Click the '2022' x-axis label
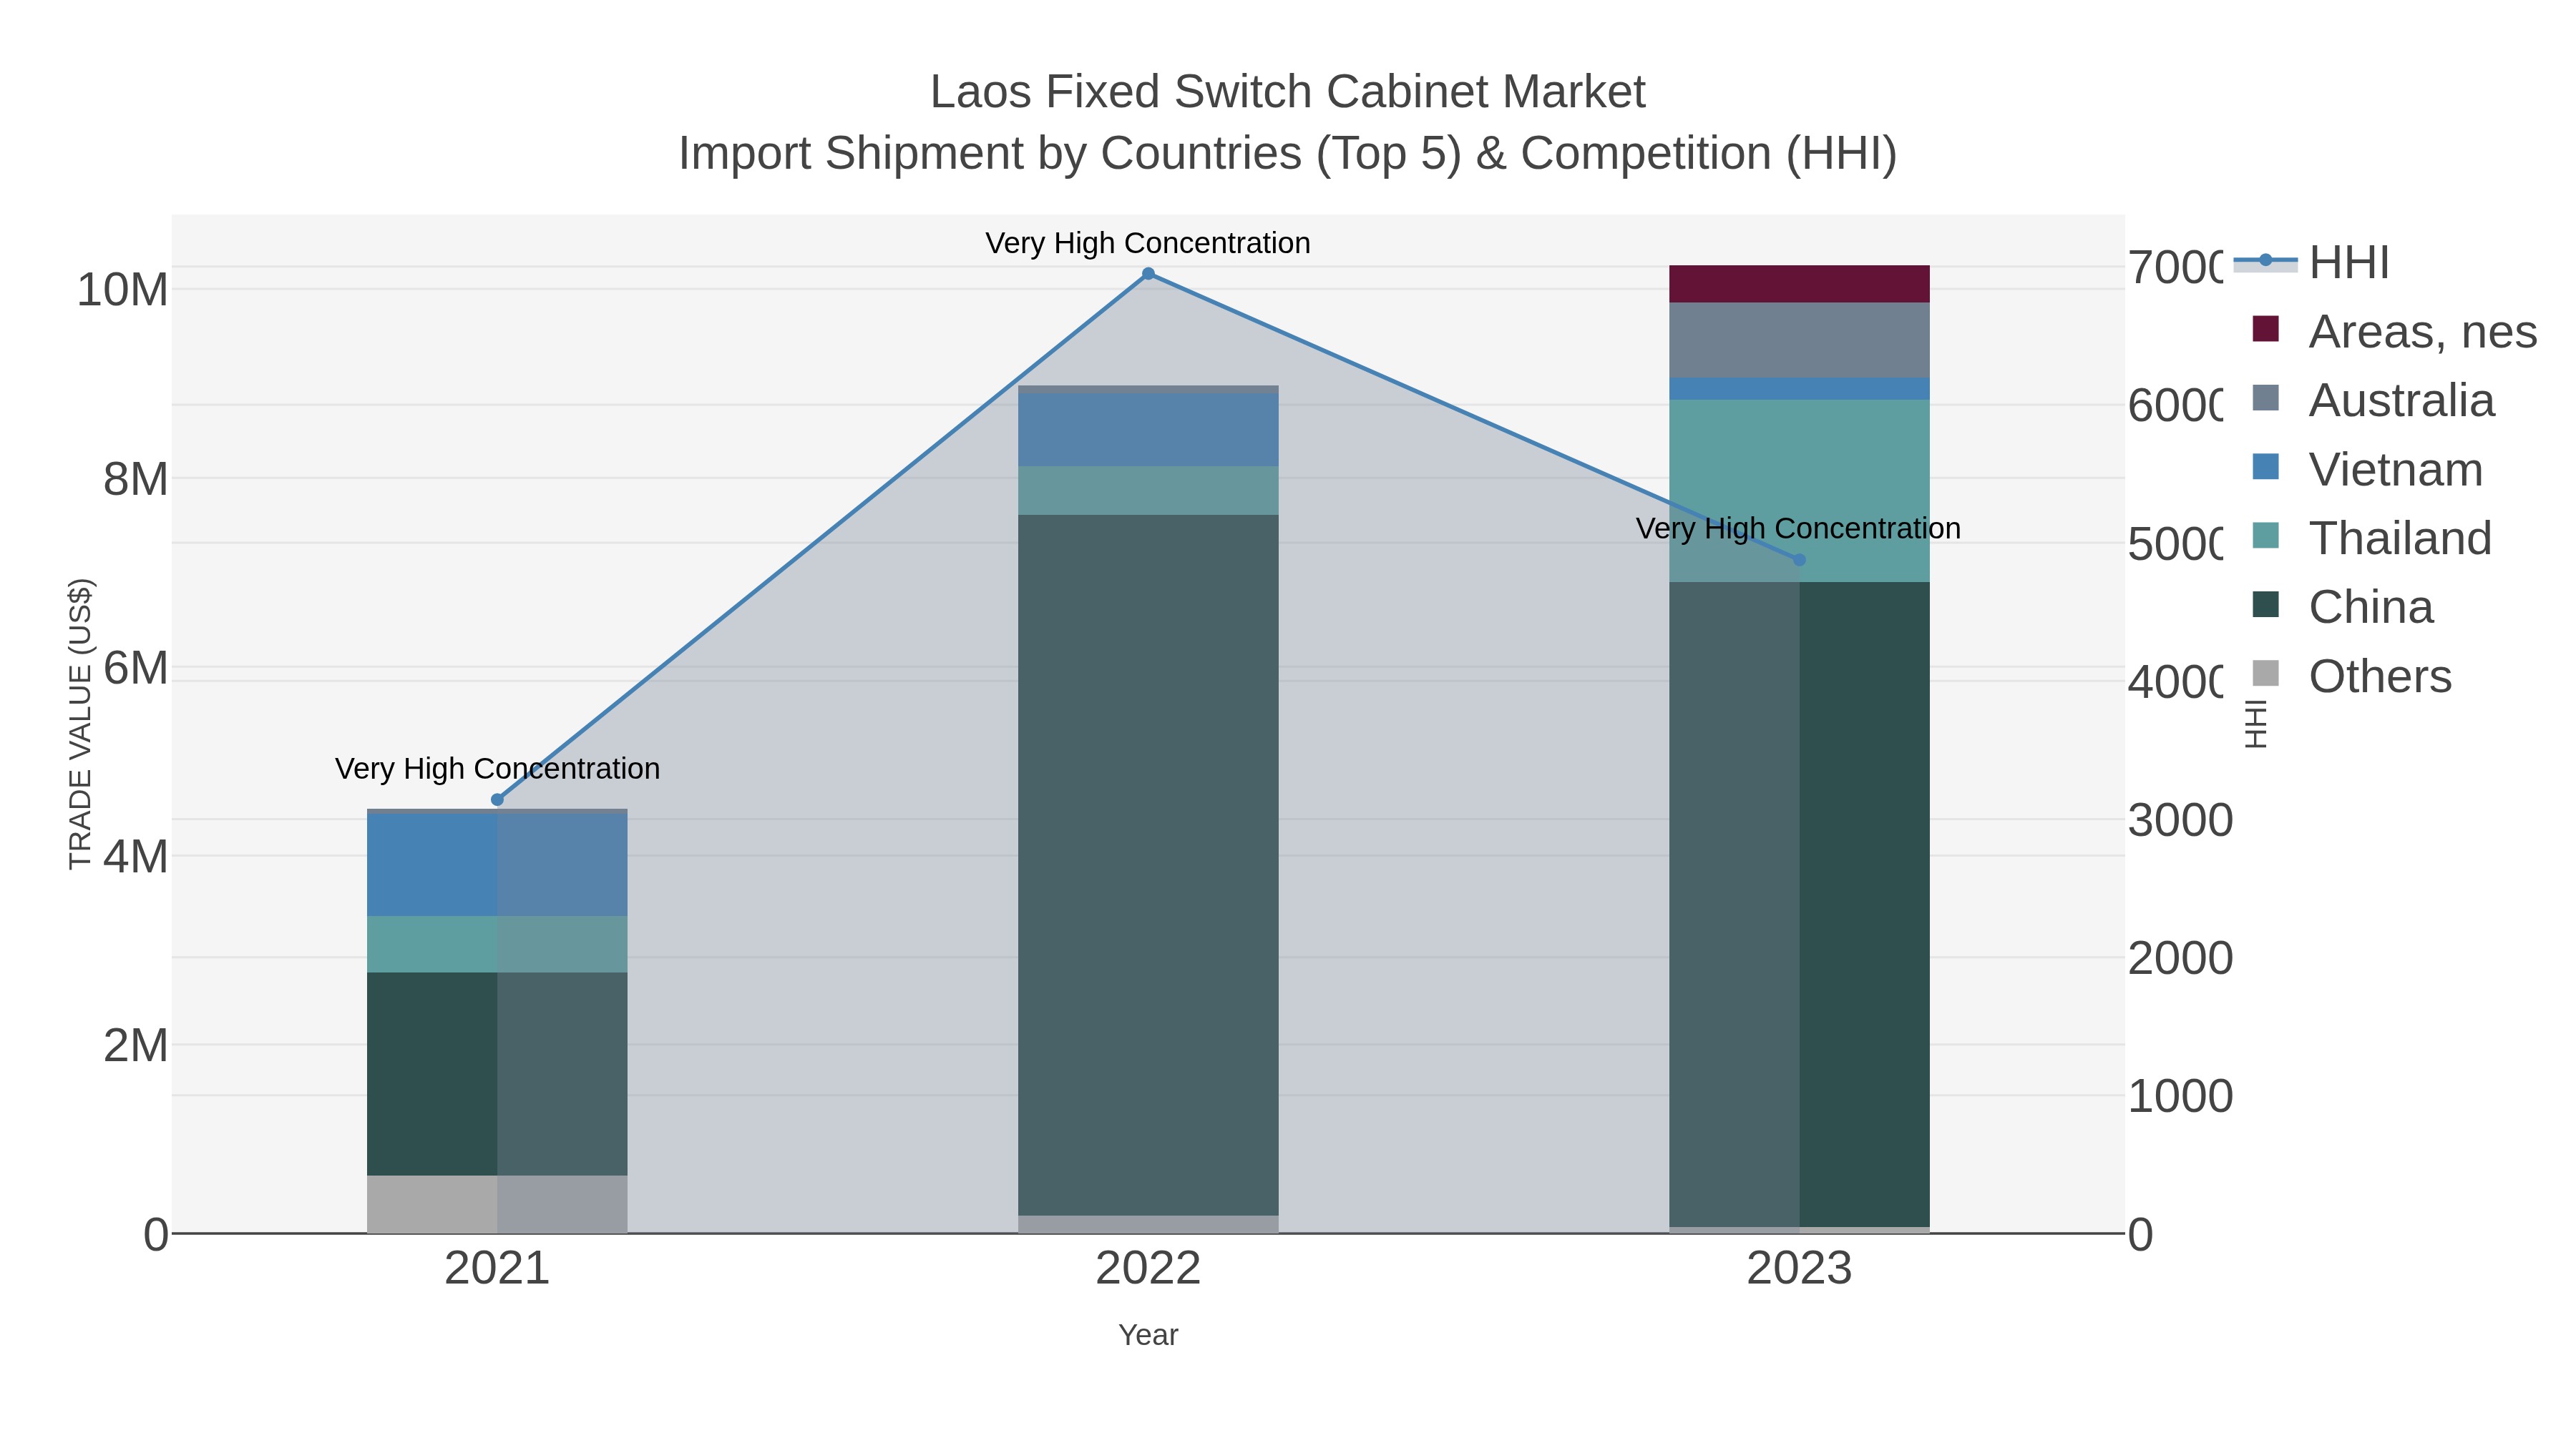This screenshot has width=2576, height=1448. 1148,1269
